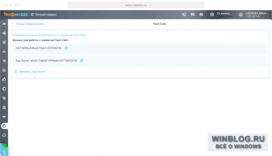Copy the App Secret value
The width and height of the screenshot is (272, 156).
tap(82, 61)
